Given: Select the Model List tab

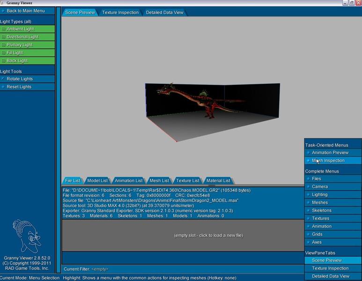Looking at the screenshot, I should [97, 181].
